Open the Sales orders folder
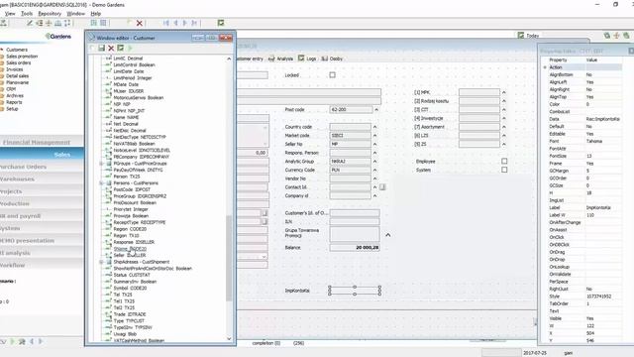This screenshot has width=634, height=357. point(19,62)
